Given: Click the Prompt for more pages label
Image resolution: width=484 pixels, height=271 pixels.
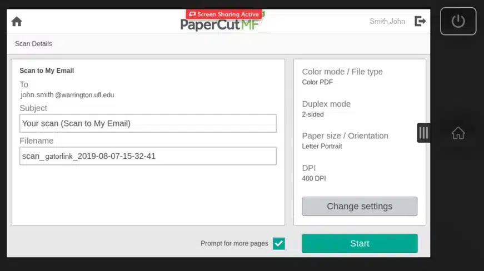Looking at the screenshot, I should click(x=234, y=243).
